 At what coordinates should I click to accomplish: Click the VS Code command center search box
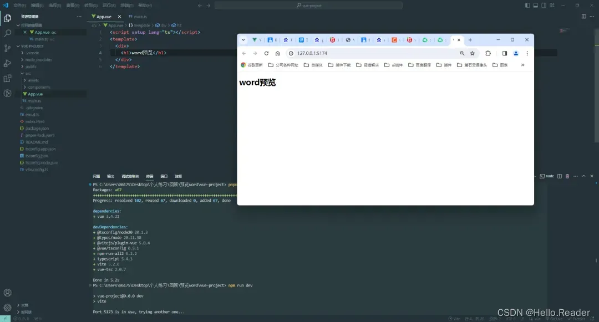point(308,6)
